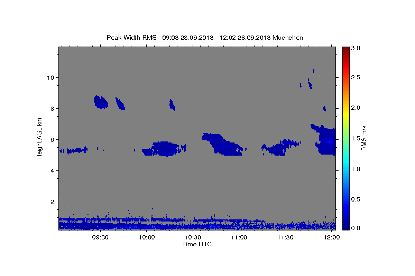Click the 'Height AGL km' axis title

(x=40, y=138)
